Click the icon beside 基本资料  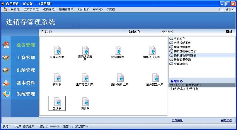point(6,83)
